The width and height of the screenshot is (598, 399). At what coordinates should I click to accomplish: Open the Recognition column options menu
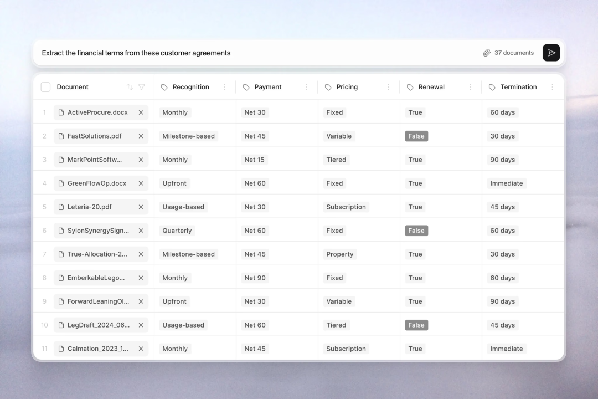point(225,87)
